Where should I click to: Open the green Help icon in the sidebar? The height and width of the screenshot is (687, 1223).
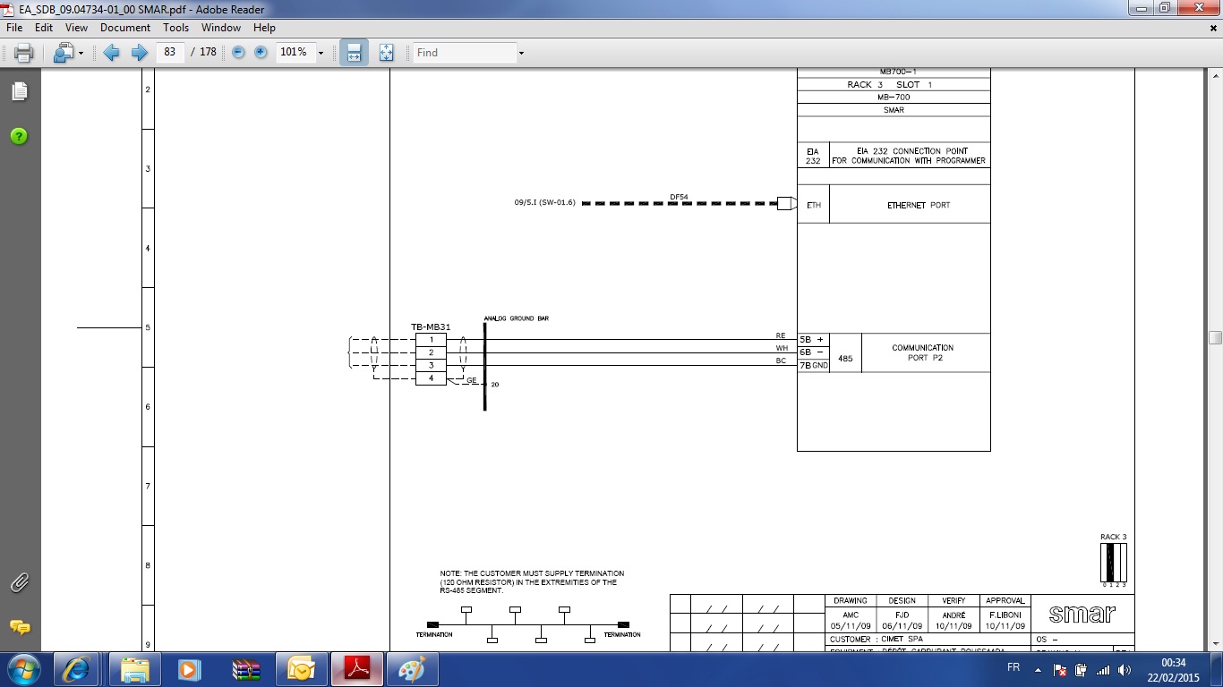(x=20, y=136)
